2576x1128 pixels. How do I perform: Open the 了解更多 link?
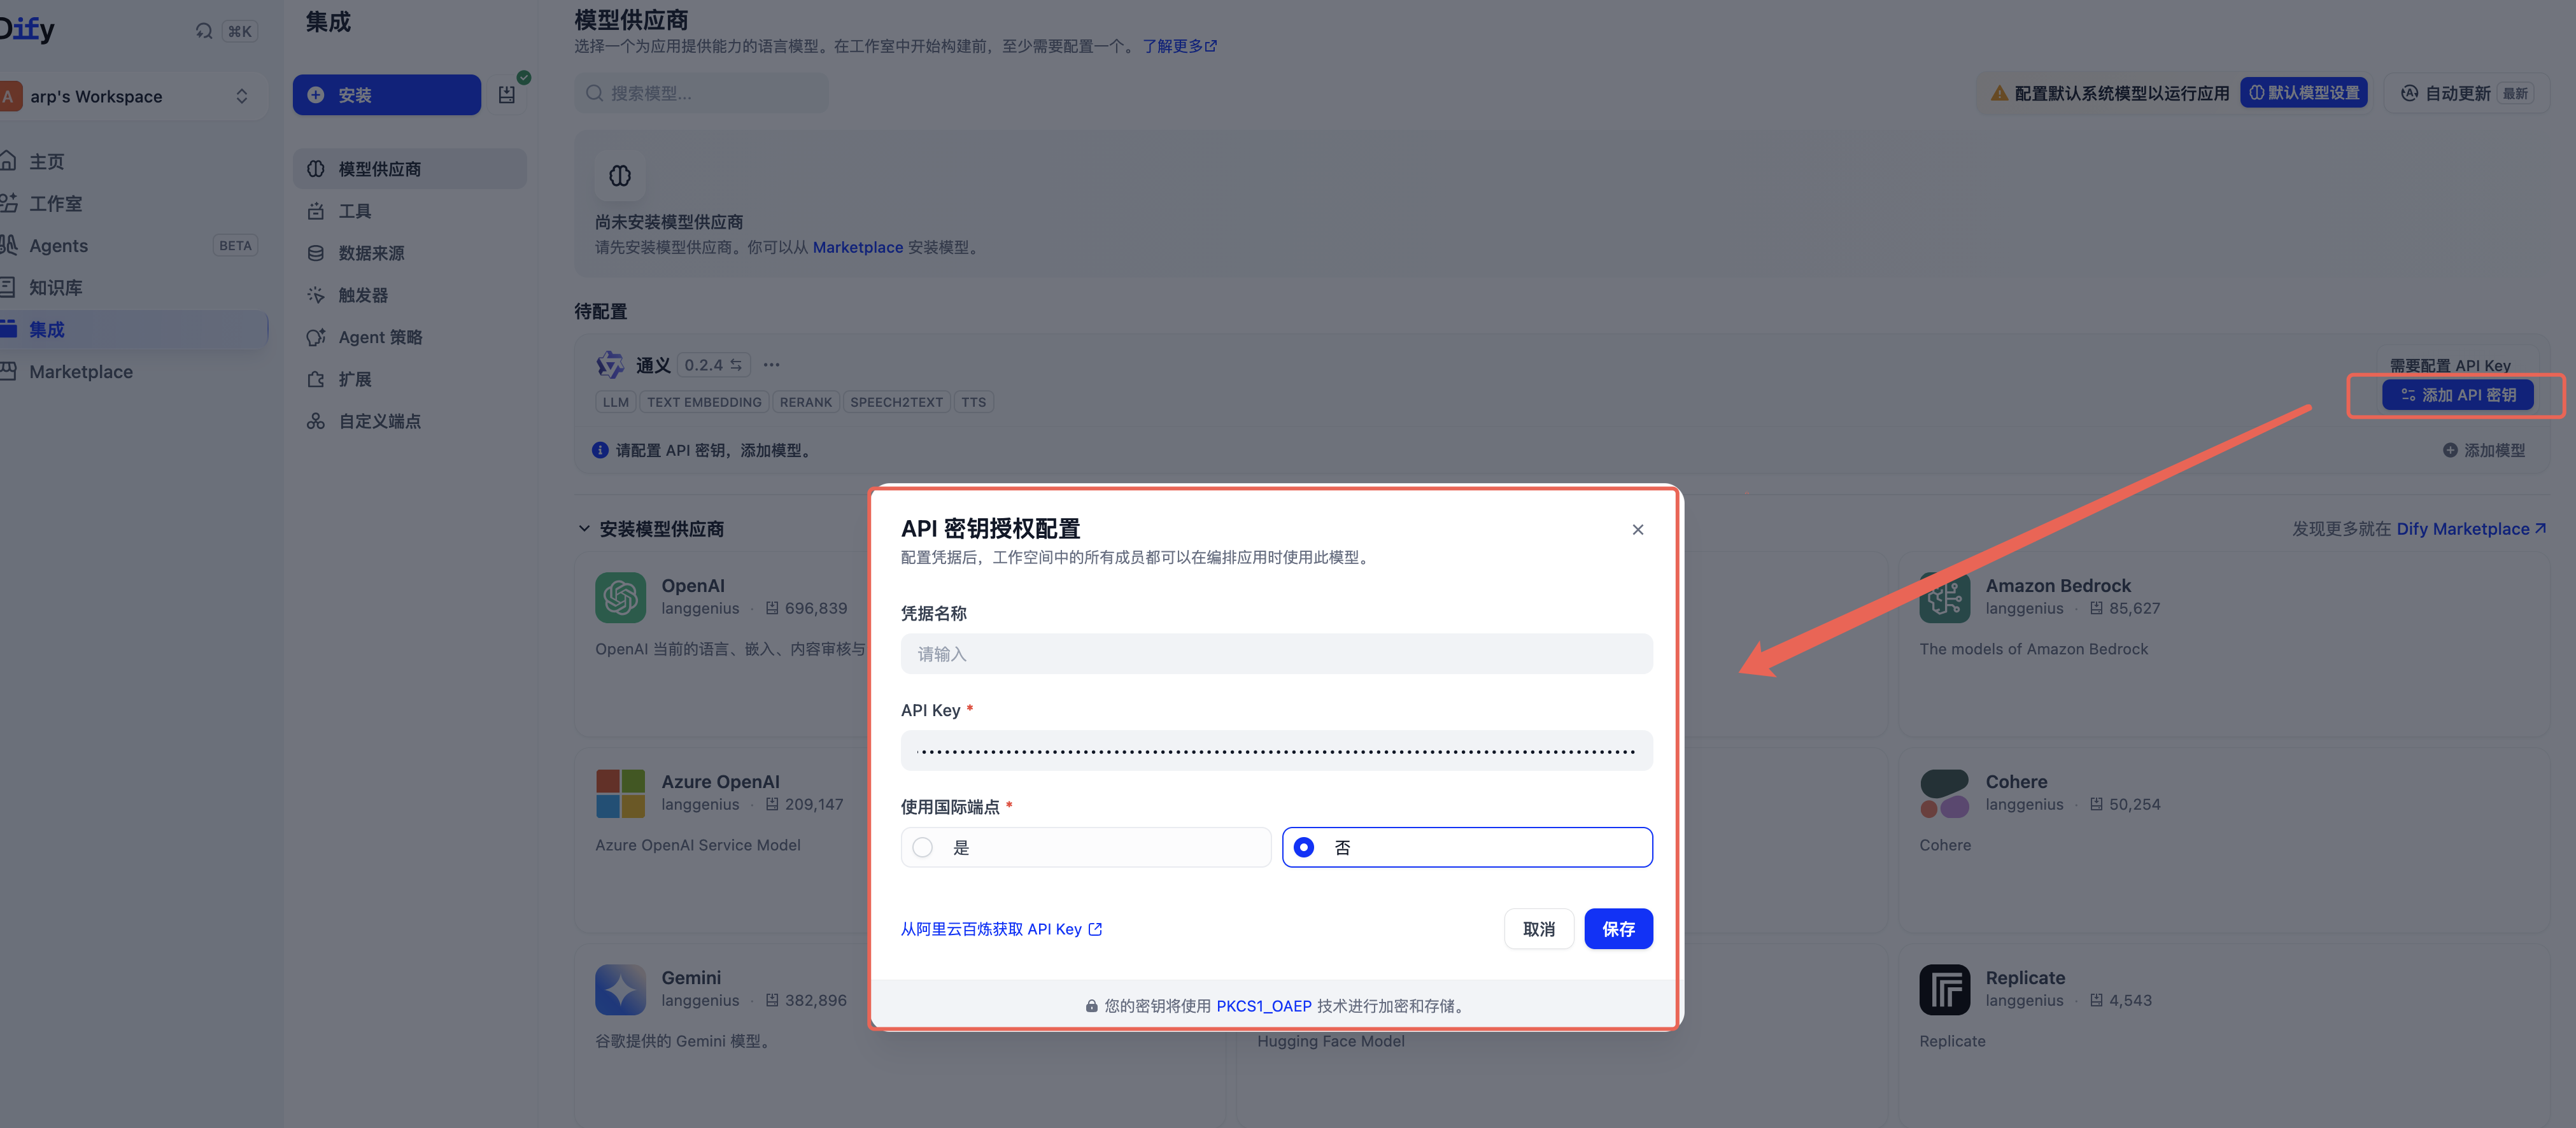point(1179,46)
